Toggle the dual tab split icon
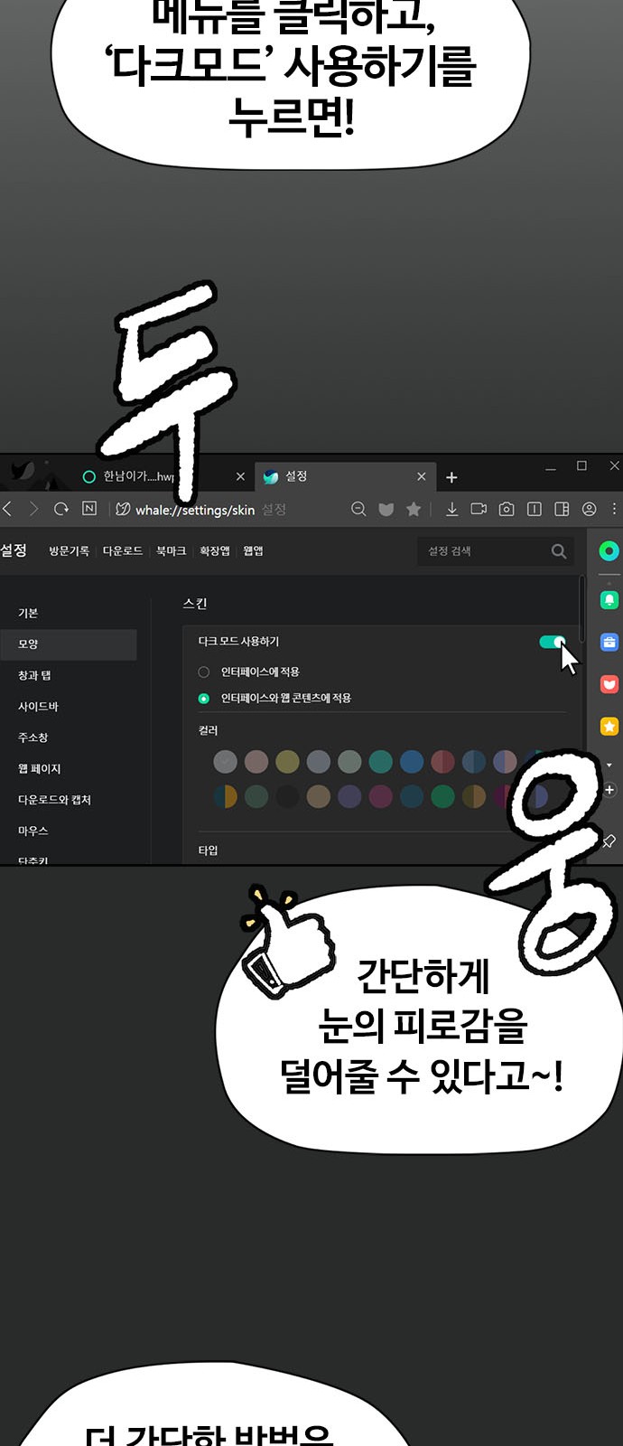The height and width of the screenshot is (1446, 623). coord(562,509)
